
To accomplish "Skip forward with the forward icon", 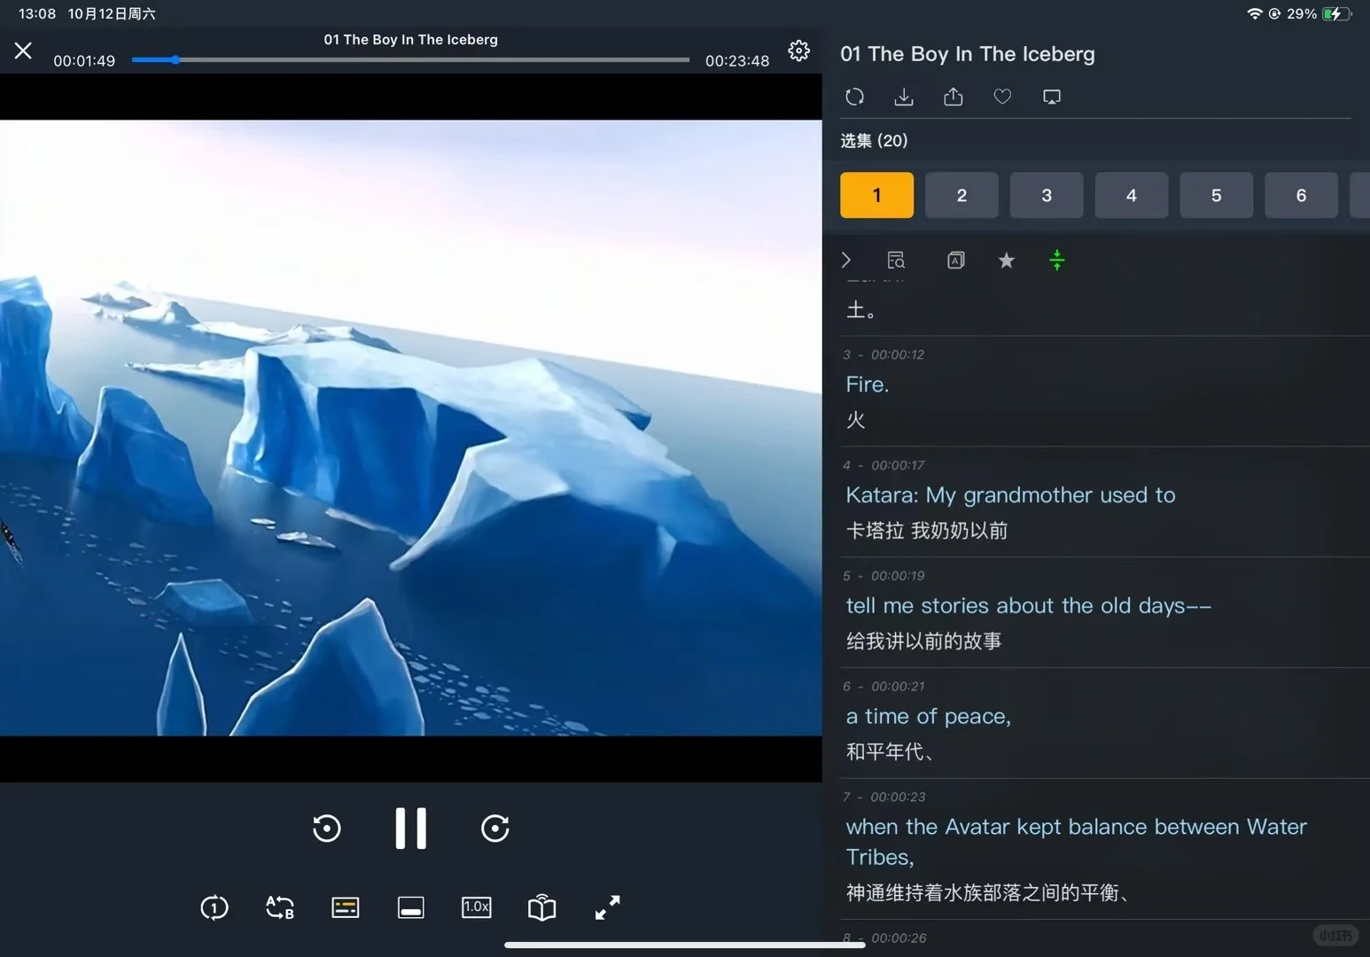I will (x=494, y=829).
